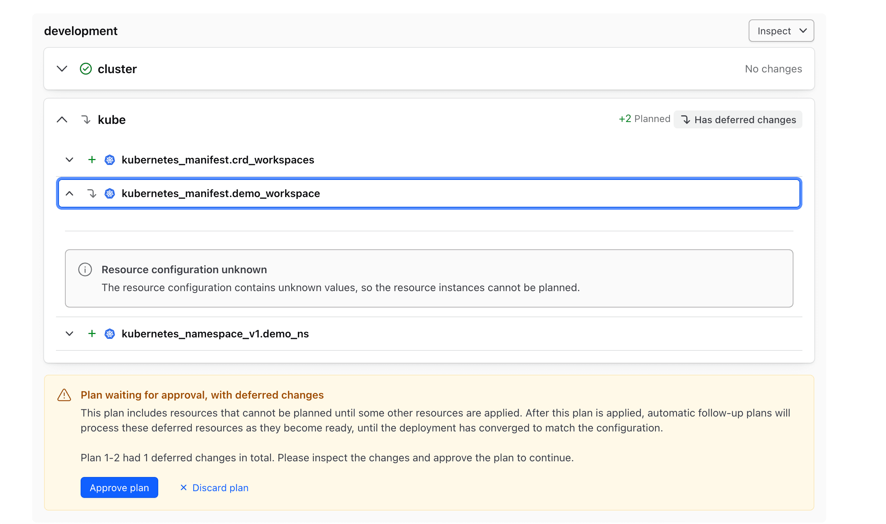Collapse the kube component section
The width and height of the screenshot is (886, 524).
[x=62, y=119]
